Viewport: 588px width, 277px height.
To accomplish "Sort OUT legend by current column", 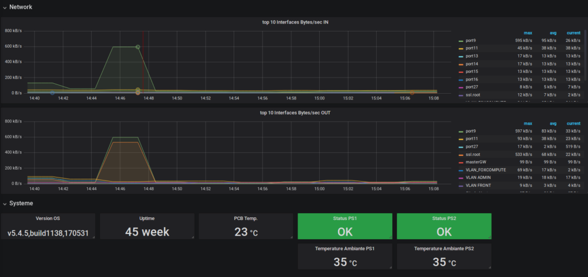I will [574, 124].
